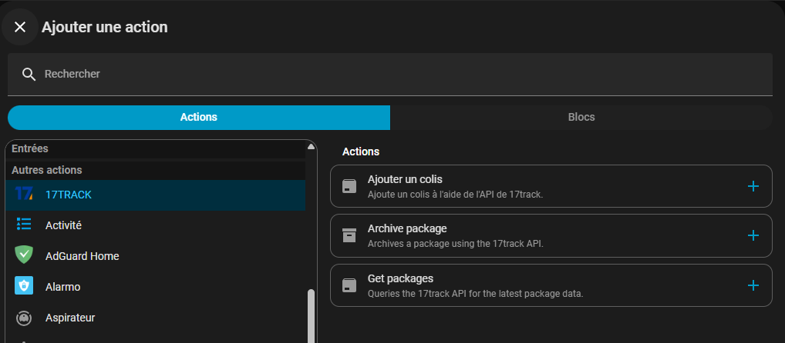Screen dimensions: 785x343
Task: Choose the Aspirateur entry
Action: (70, 317)
